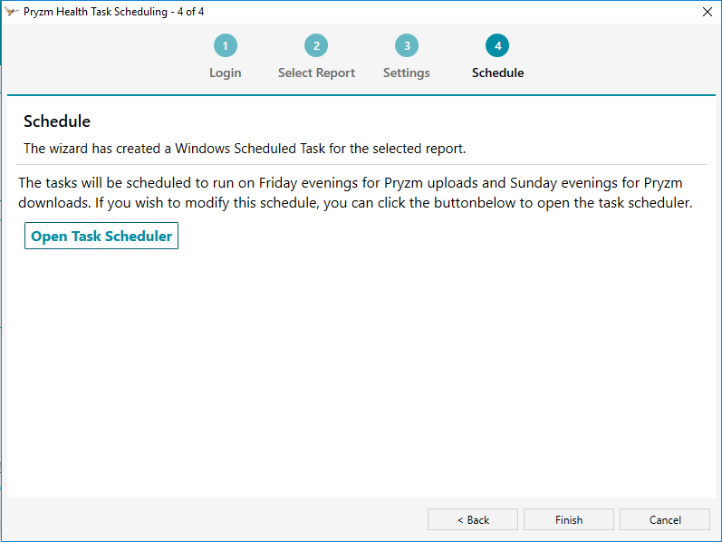Open Task Scheduler
The width and height of the screenshot is (722, 542).
coord(101,236)
